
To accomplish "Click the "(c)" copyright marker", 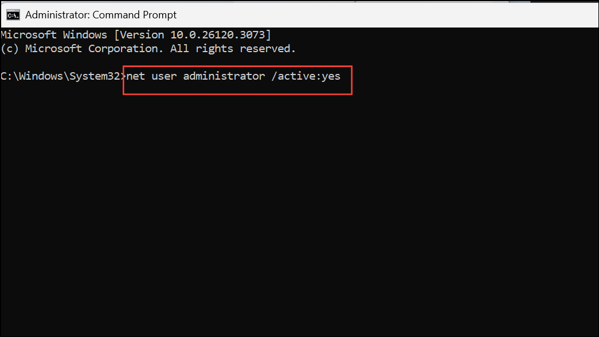I will click(x=10, y=49).
